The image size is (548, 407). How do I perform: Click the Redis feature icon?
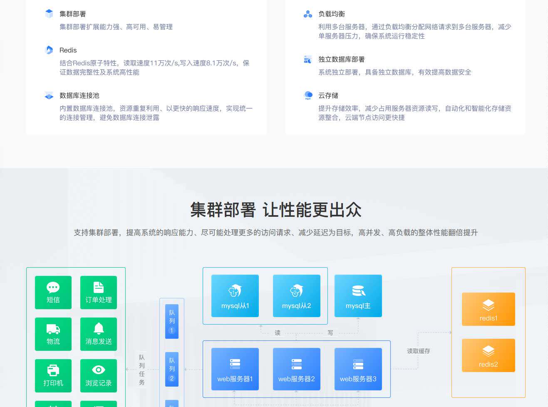point(49,50)
